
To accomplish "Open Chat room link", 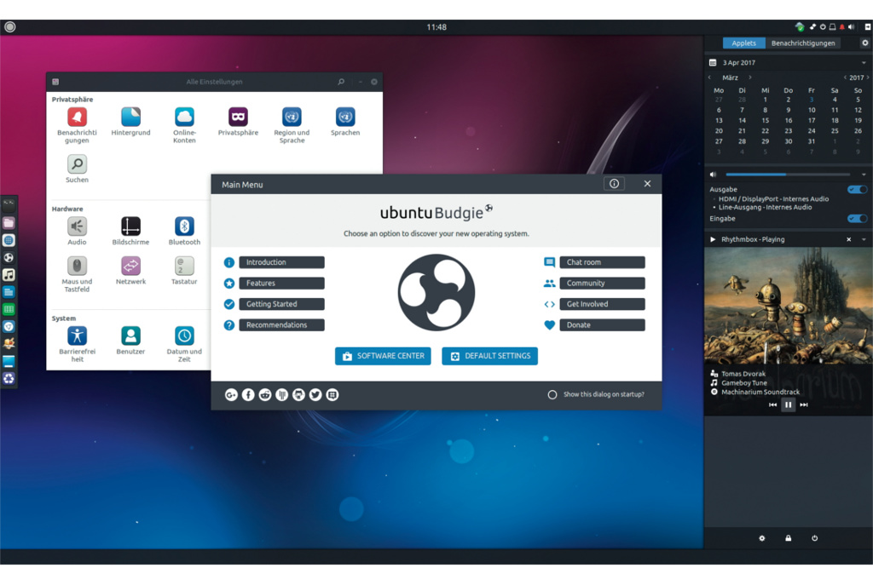I will click(603, 262).
